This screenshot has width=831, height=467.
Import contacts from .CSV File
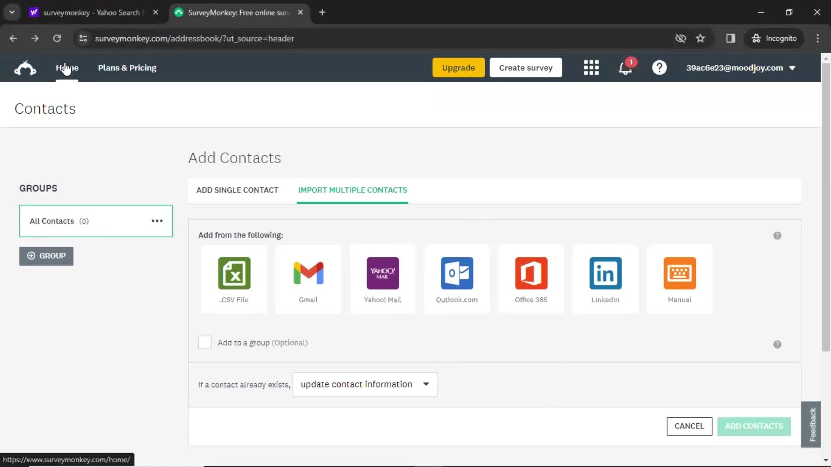(234, 279)
